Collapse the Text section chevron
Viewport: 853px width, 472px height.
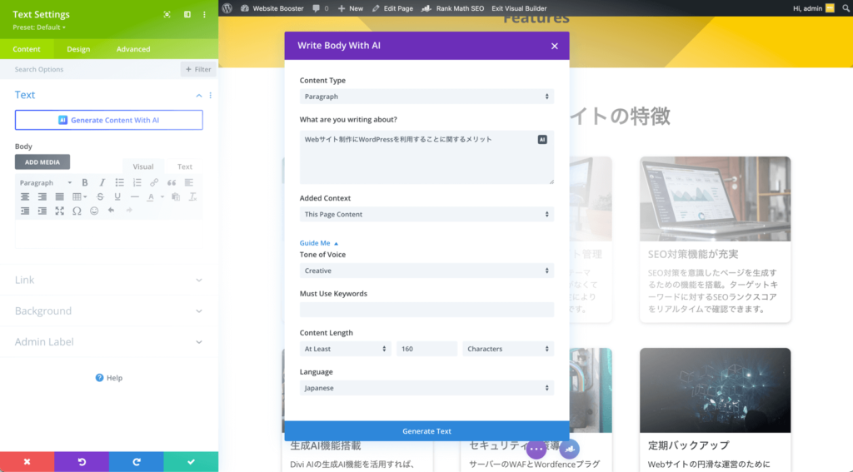199,96
